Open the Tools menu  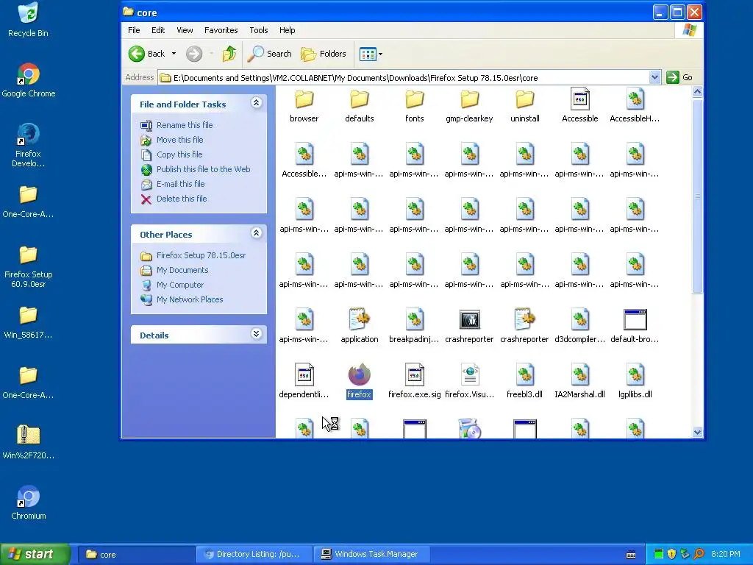click(258, 30)
